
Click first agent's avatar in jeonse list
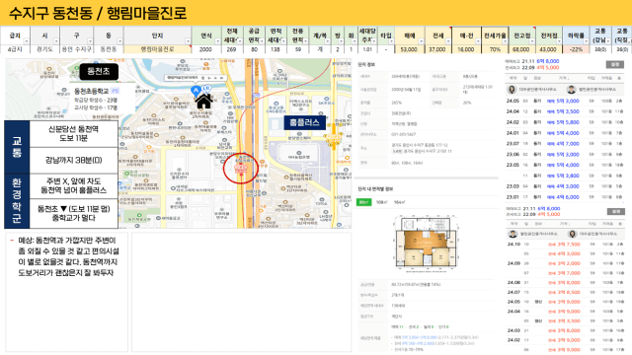point(513,234)
